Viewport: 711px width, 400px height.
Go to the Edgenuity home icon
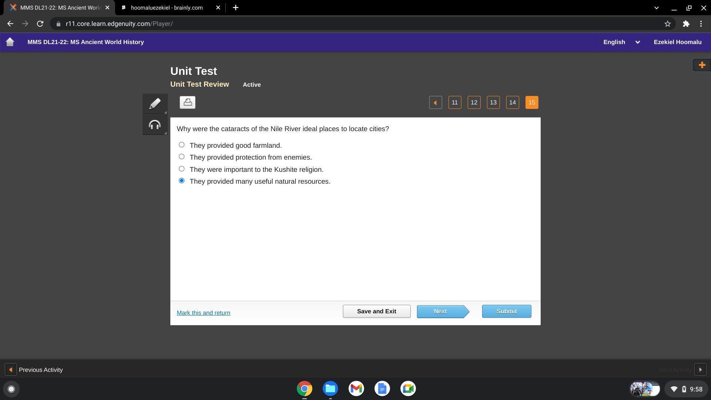pyautogui.click(x=10, y=42)
